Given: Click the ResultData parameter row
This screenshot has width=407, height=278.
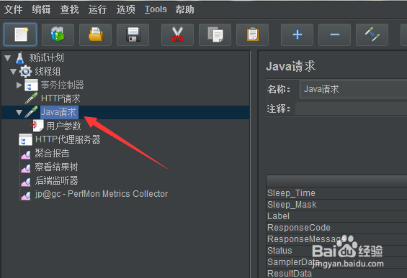Looking at the screenshot, I should [x=337, y=274].
